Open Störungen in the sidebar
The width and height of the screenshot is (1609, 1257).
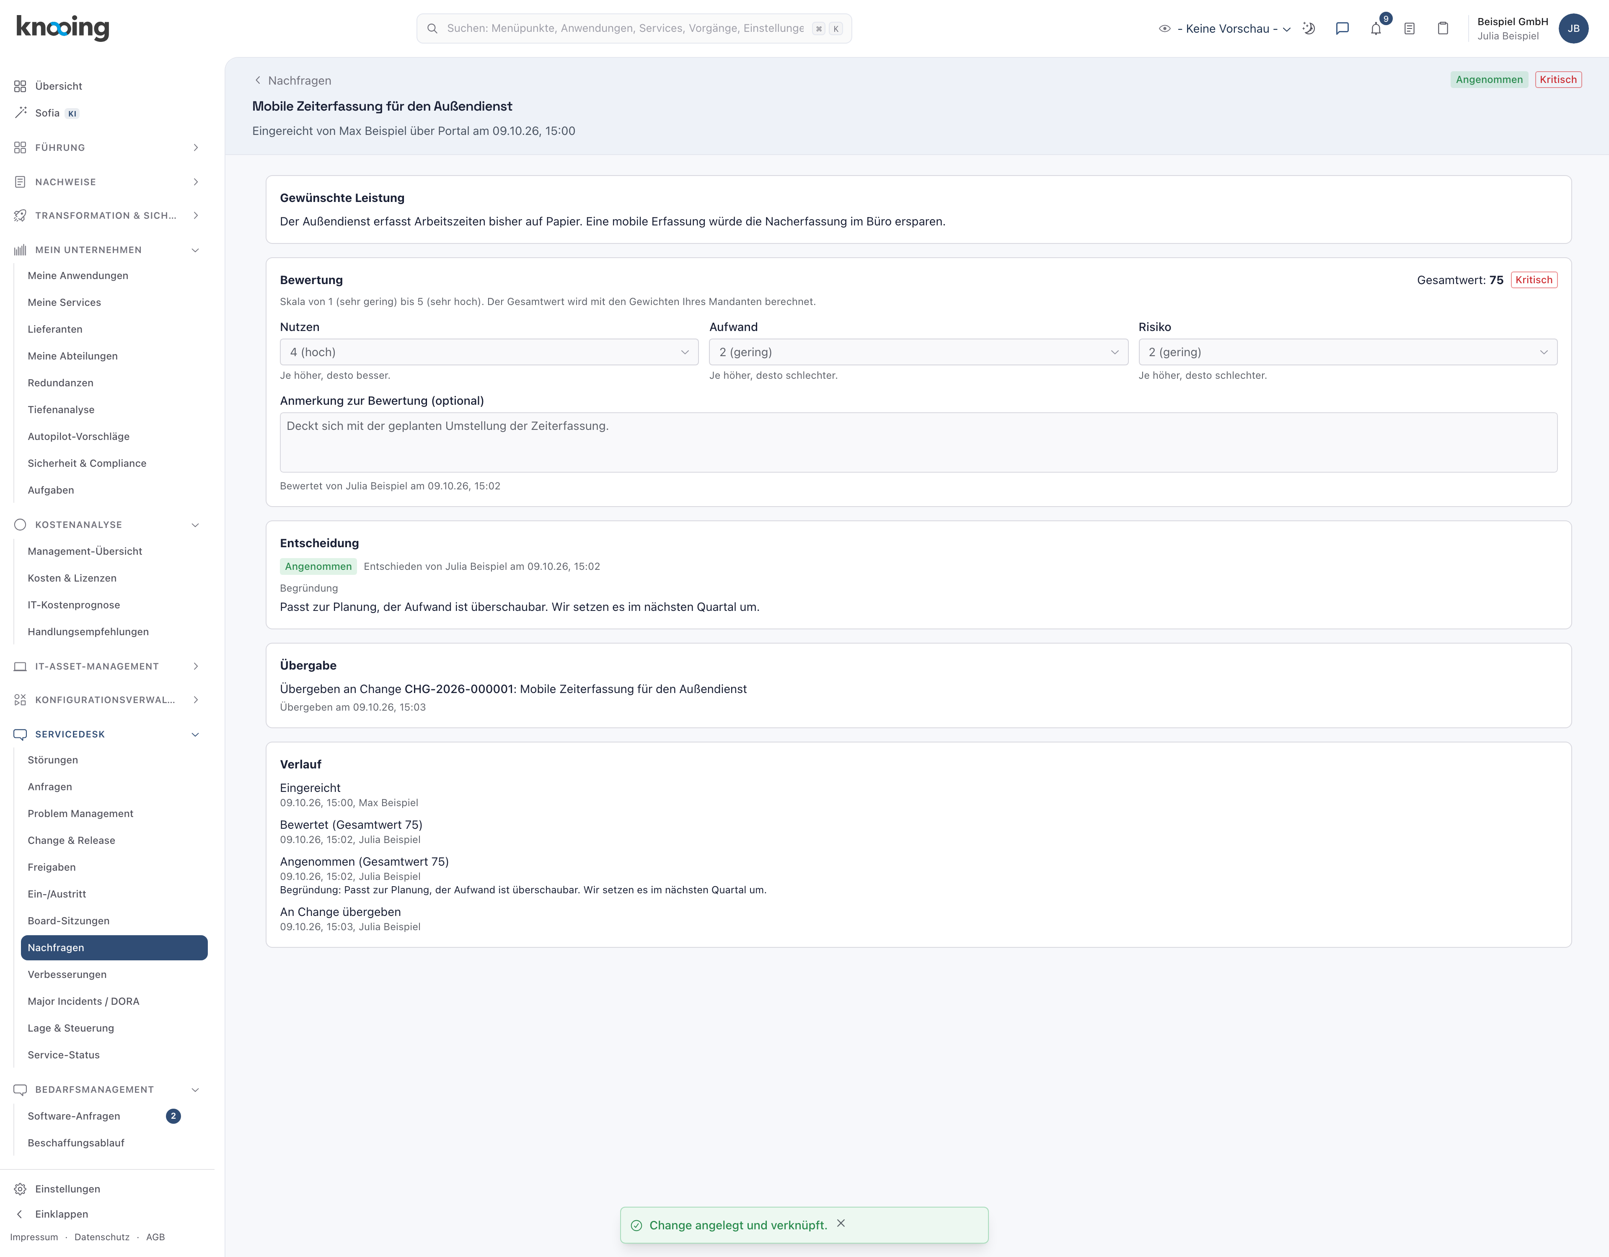[114, 760]
